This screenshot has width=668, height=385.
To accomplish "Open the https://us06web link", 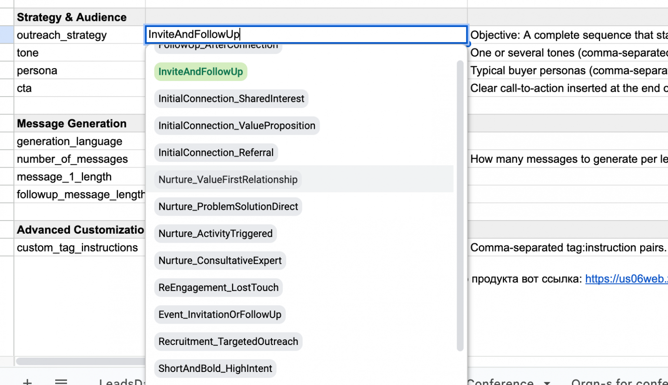I will (627, 279).
